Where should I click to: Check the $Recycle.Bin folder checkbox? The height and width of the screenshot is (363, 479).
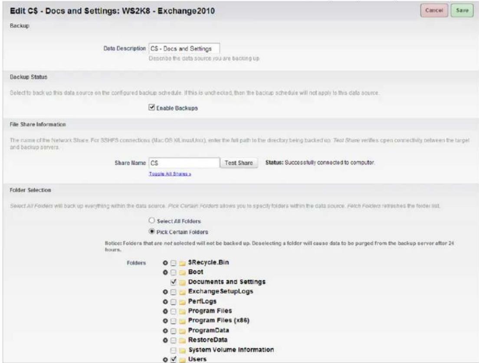173,263
